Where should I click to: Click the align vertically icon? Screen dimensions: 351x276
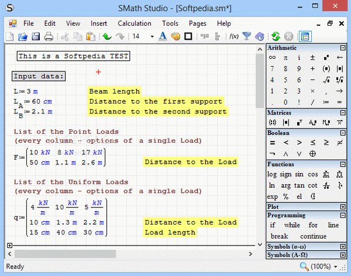click(x=217, y=36)
